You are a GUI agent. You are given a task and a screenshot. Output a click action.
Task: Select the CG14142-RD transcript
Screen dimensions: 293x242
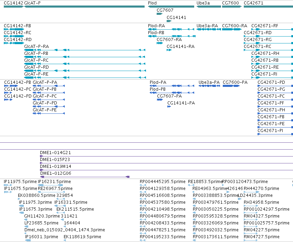pos(14,43)
